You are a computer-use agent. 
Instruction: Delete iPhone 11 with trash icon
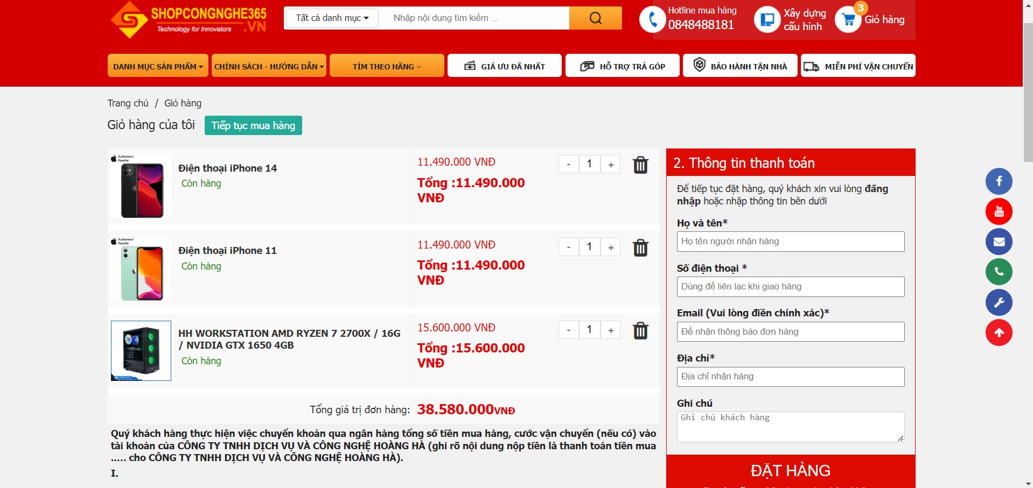(640, 247)
